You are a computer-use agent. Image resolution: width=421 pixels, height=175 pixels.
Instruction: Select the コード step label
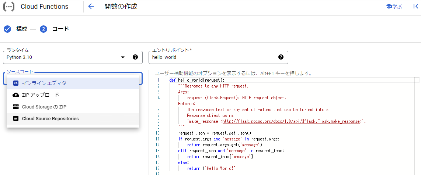pyautogui.click(x=60, y=29)
